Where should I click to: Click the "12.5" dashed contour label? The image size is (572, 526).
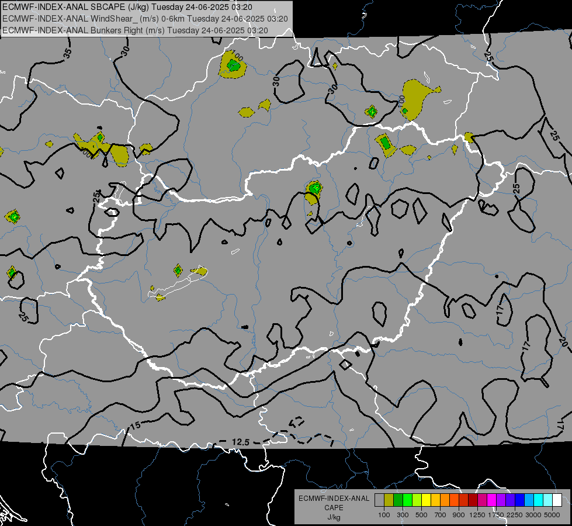pyautogui.click(x=241, y=442)
